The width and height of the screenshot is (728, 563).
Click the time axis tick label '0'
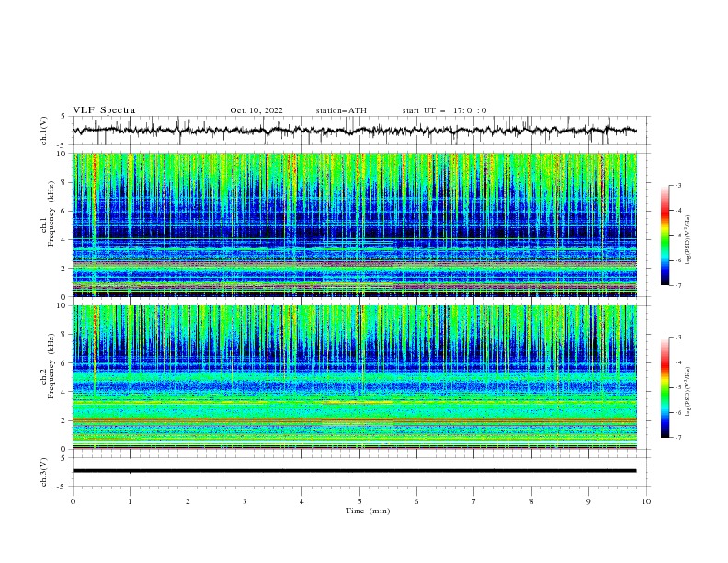[73, 501]
